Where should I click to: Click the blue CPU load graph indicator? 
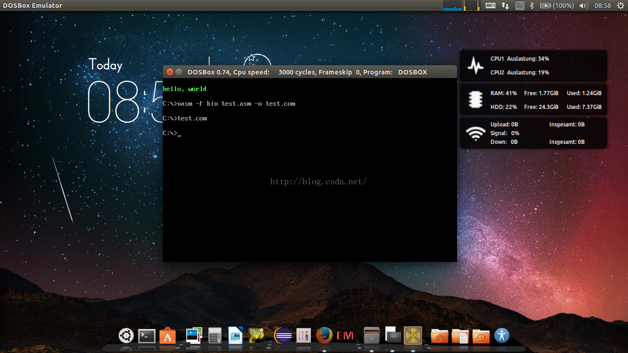tap(452, 6)
